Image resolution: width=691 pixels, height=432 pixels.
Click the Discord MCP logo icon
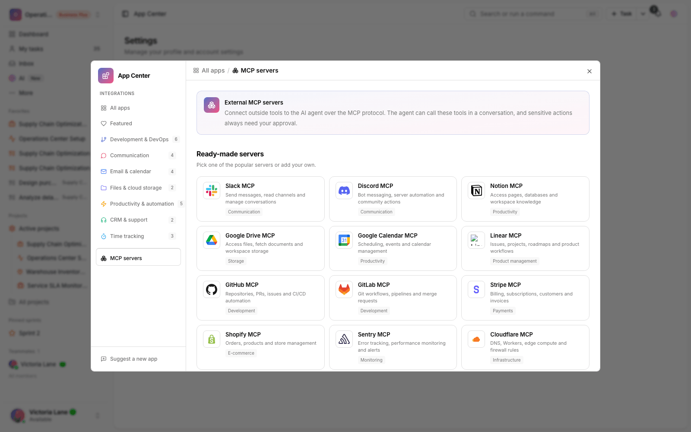[344, 191]
